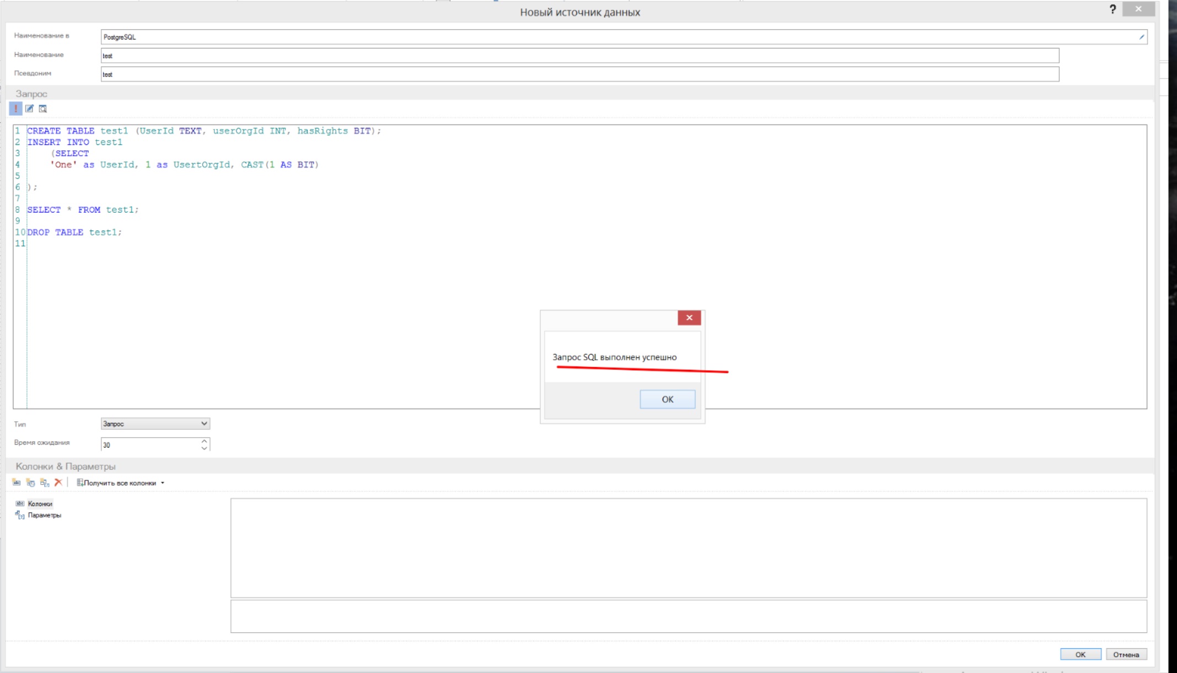Screen dimensions: 1177x673
Task: Select the Колонки tree item
Action: [x=40, y=503]
